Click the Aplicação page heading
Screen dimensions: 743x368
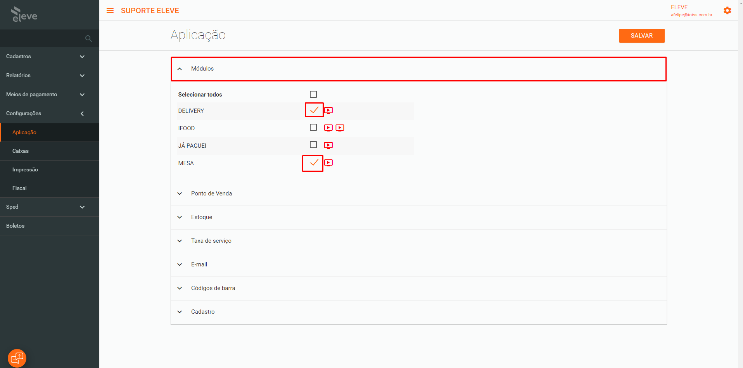pos(198,35)
